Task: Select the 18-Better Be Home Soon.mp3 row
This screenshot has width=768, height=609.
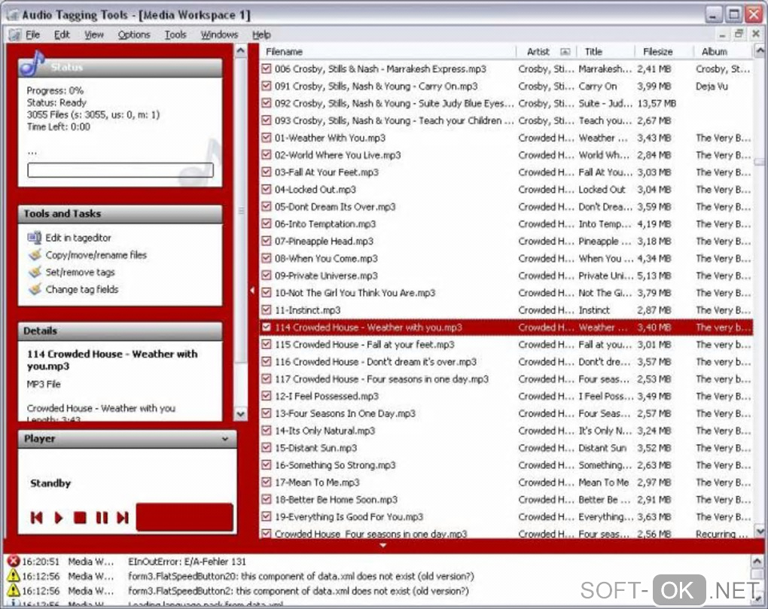Action: [x=506, y=499]
